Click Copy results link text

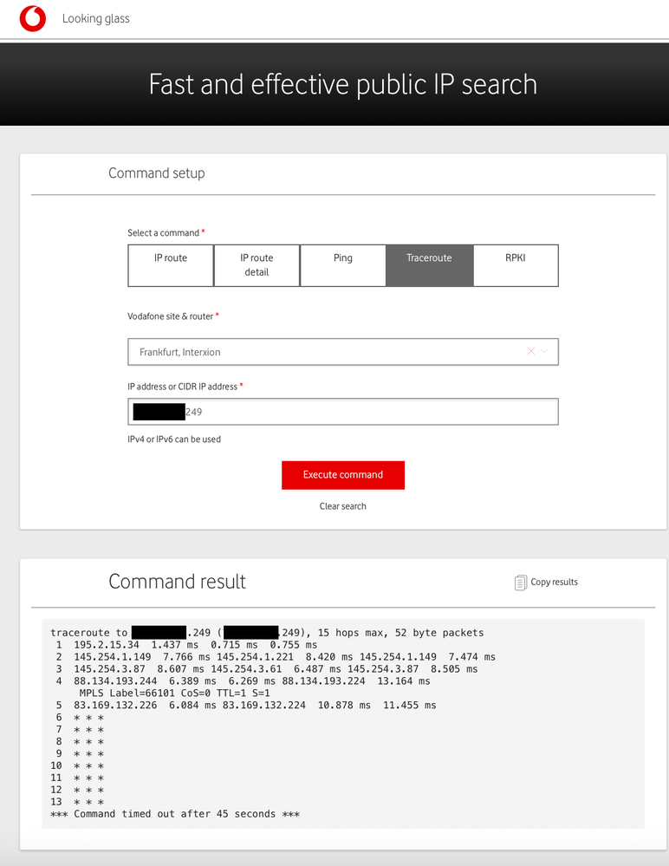pos(555,583)
